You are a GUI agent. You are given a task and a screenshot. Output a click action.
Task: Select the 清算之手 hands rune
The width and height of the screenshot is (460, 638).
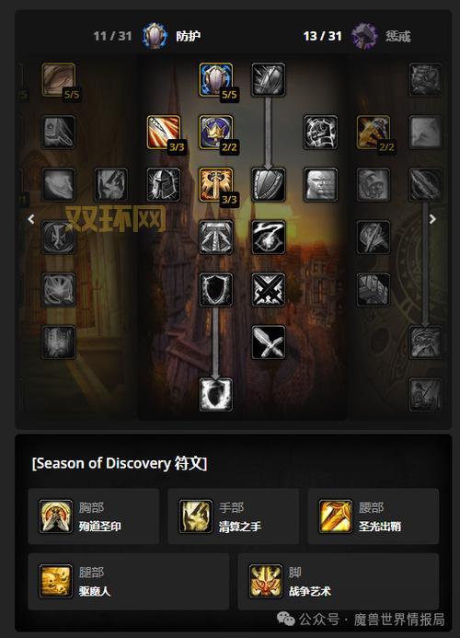(x=234, y=516)
